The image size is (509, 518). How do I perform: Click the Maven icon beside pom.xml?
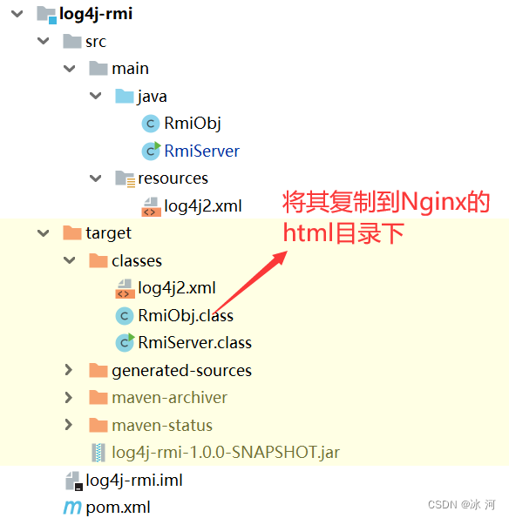72,507
